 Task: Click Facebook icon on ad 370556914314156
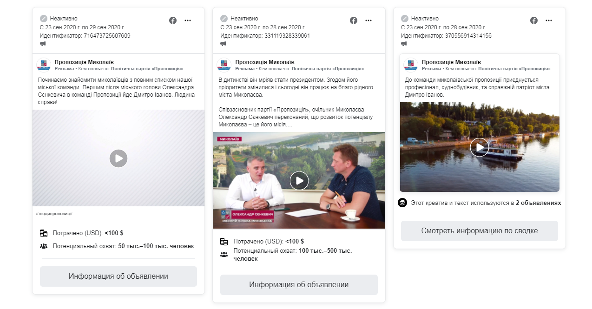coord(534,20)
